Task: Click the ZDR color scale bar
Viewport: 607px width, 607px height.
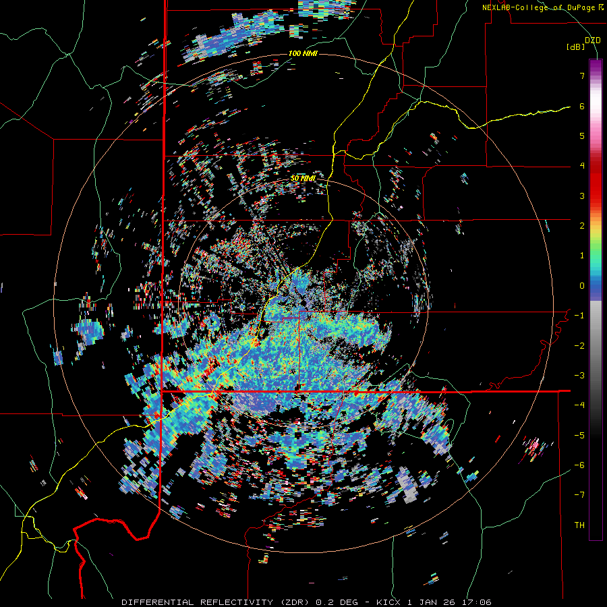Action: [596, 299]
